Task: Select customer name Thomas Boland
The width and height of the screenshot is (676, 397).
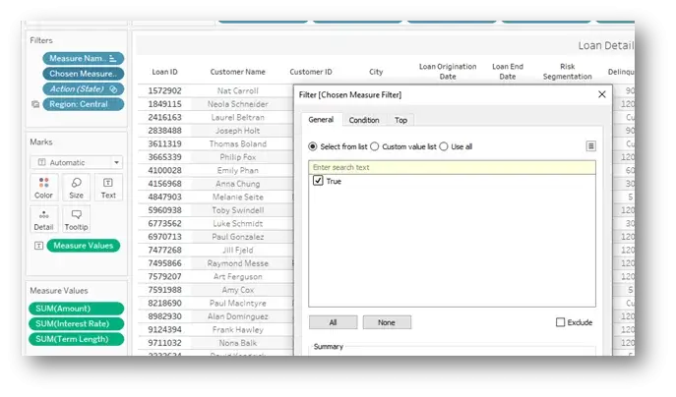Action: coord(237,143)
